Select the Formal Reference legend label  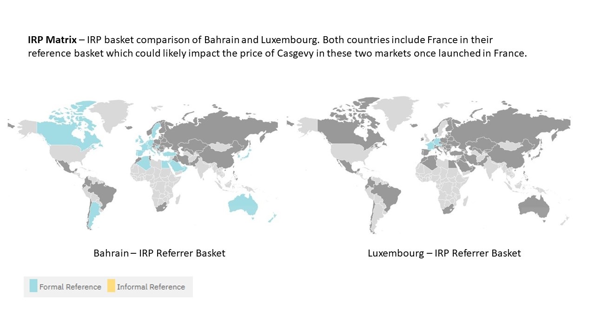pos(70,287)
